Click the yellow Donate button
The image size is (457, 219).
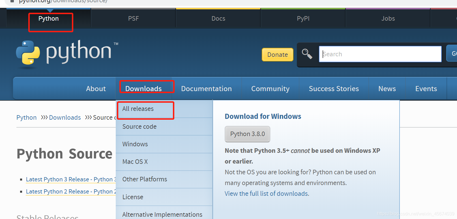[x=278, y=55]
